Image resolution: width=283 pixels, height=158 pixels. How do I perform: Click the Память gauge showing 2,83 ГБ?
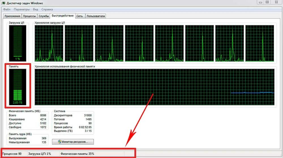click(x=18, y=87)
